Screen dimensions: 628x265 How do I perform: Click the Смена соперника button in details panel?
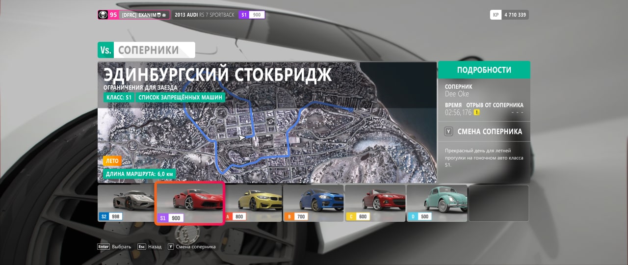click(x=484, y=132)
